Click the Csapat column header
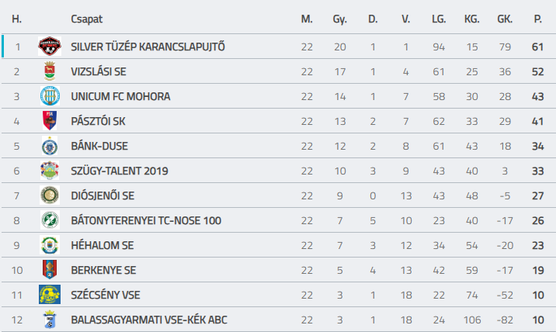The height and width of the screenshot is (332, 556). [x=87, y=19]
